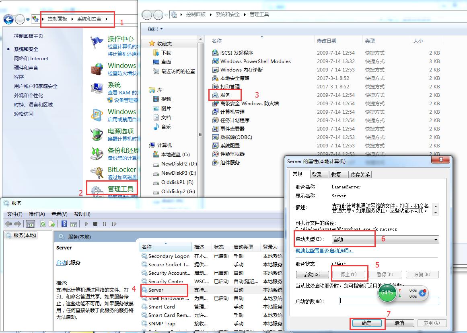Toggle the console tree in Services toolbar
The image size is (467, 333).
coord(31,224)
